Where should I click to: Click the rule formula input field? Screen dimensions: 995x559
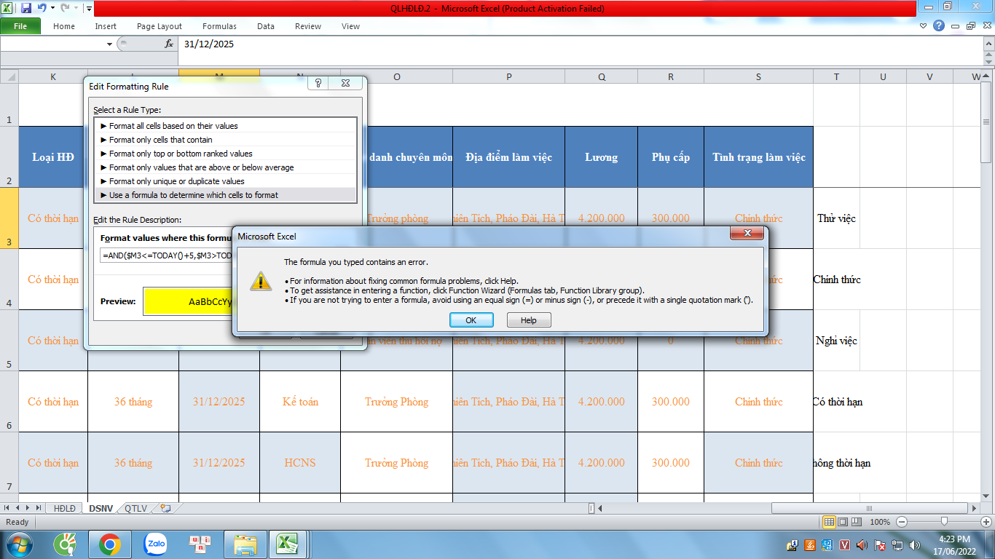coord(168,255)
